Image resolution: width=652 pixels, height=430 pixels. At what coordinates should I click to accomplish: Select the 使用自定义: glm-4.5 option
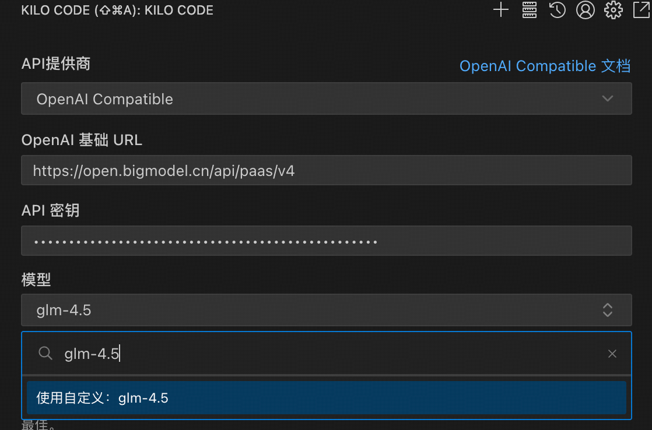(327, 397)
